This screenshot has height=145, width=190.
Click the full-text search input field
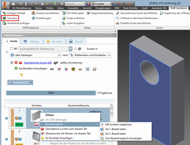point(44,49)
